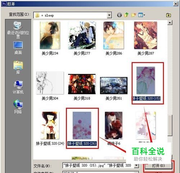Click file label 美少男318
Image resolution: width=180 pixels, height=173 pixels.
click(82, 98)
